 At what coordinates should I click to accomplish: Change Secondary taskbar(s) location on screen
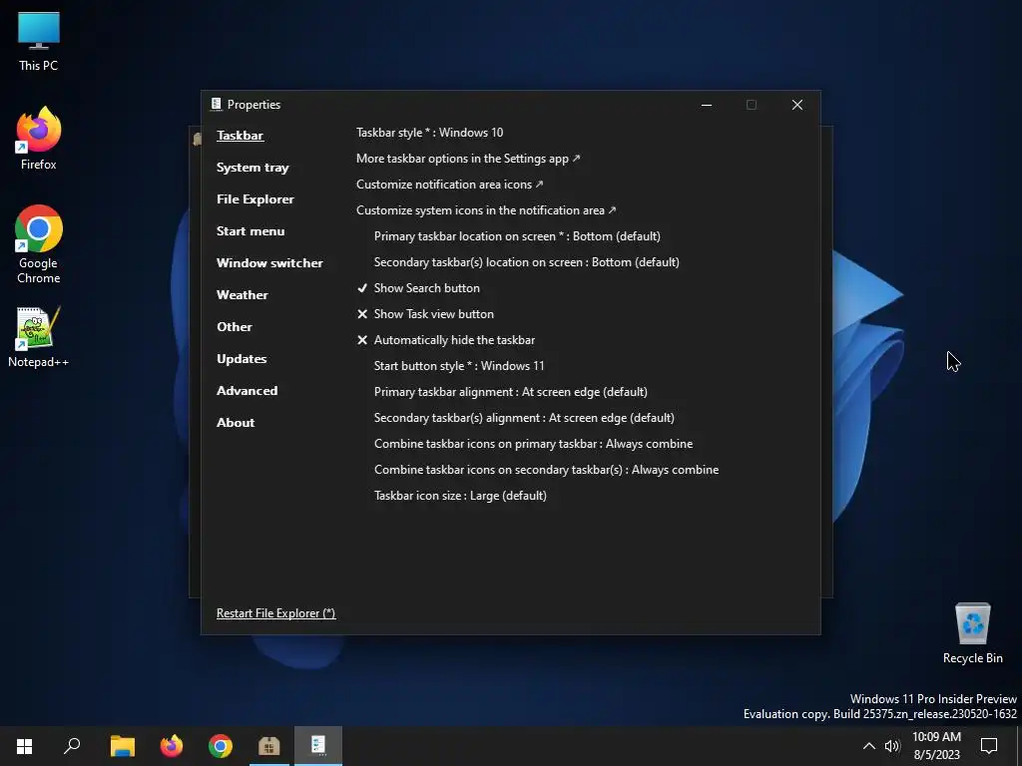[527, 262]
